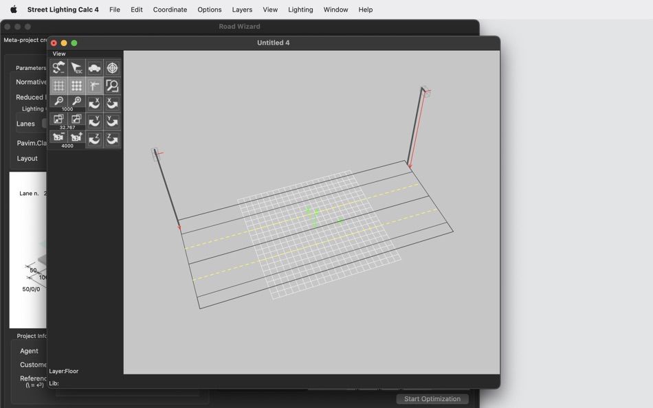Open the Street Lighting Calc 4 app menu
653x408 pixels.
63,9
